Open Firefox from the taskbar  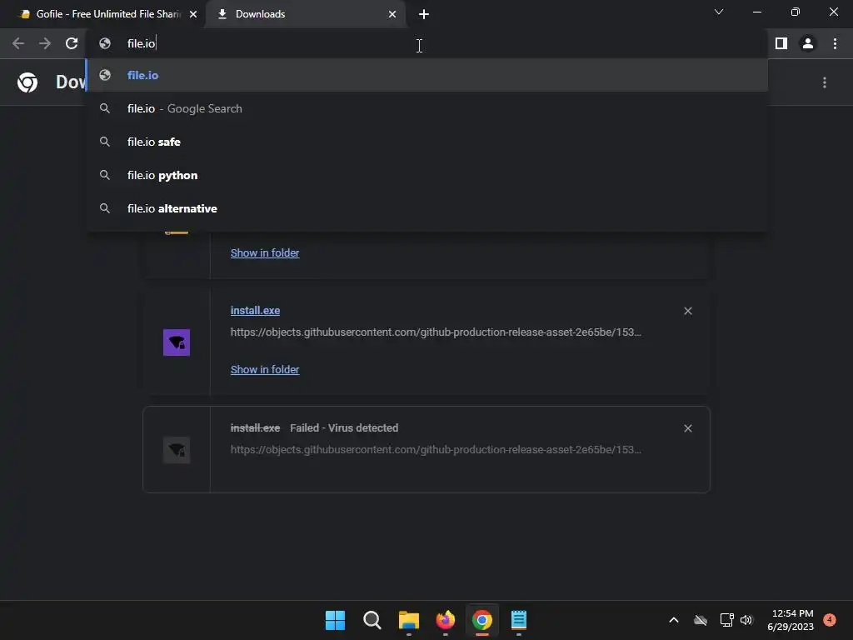coord(446,620)
